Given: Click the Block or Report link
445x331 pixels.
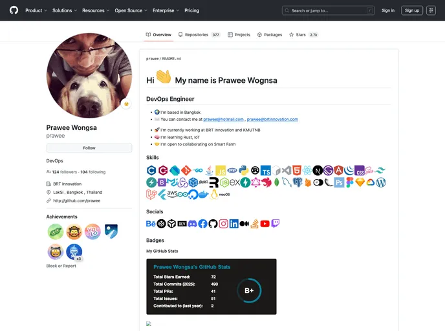Looking at the screenshot, I should tap(61, 266).
